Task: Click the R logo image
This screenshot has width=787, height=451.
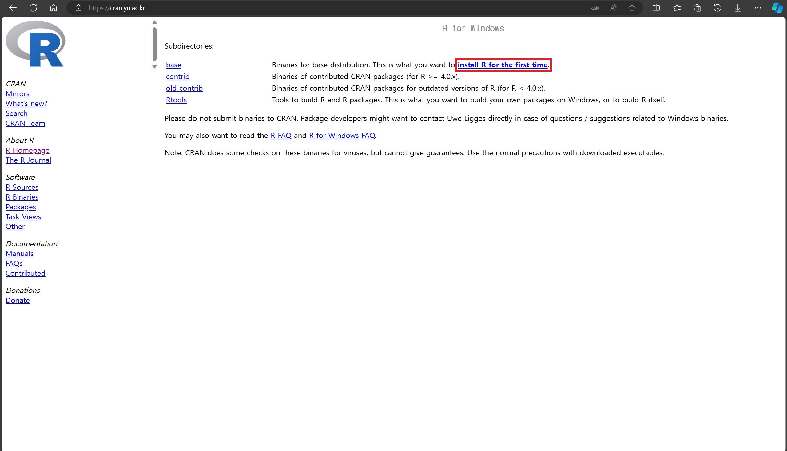Action: pyautogui.click(x=35, y=44)
